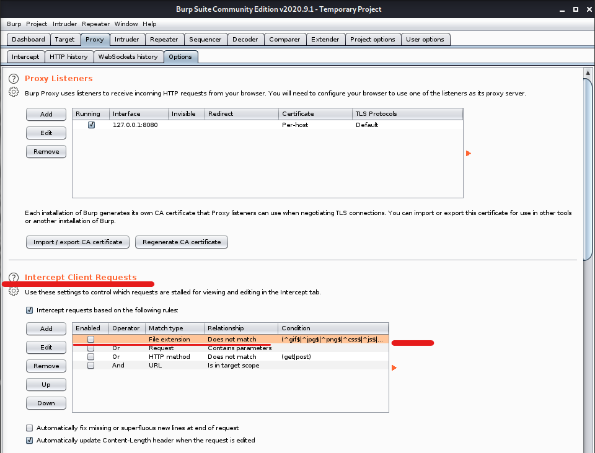
Task: Click Match type column header
Action: [175, 328]
